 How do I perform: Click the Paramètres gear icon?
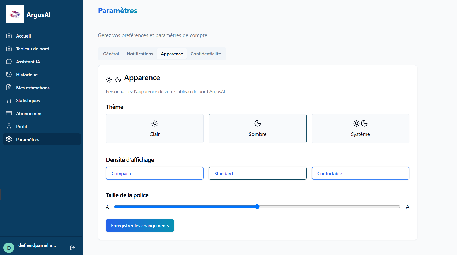[x=9, y=139]
